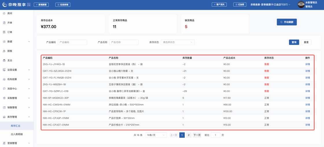
Task: Open the 10条/页 page size dropdown
Action: coord(156,135)
